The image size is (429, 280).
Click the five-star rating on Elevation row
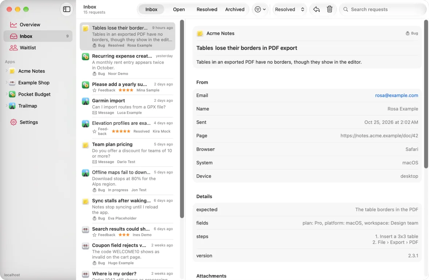pyautogui.click(x=121, y=131)
